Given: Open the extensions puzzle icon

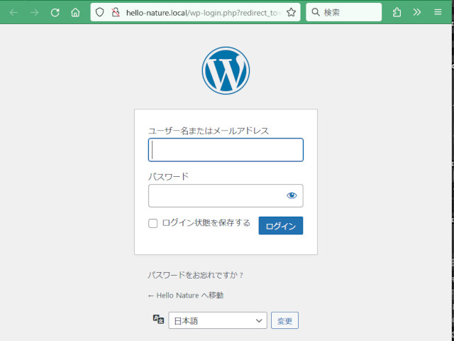Looking at the screenshot, I should pos(397,12).
